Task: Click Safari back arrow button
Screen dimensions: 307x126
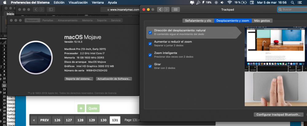Action: pos(36,10)
